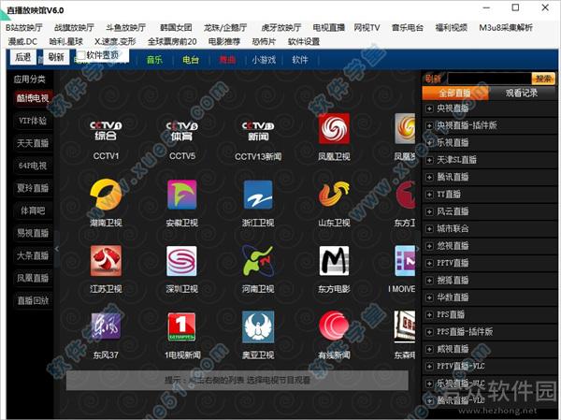Select 体育吧 in the app categories
Image resolution: width=561 pixels, height=420 pixels.
33,210
